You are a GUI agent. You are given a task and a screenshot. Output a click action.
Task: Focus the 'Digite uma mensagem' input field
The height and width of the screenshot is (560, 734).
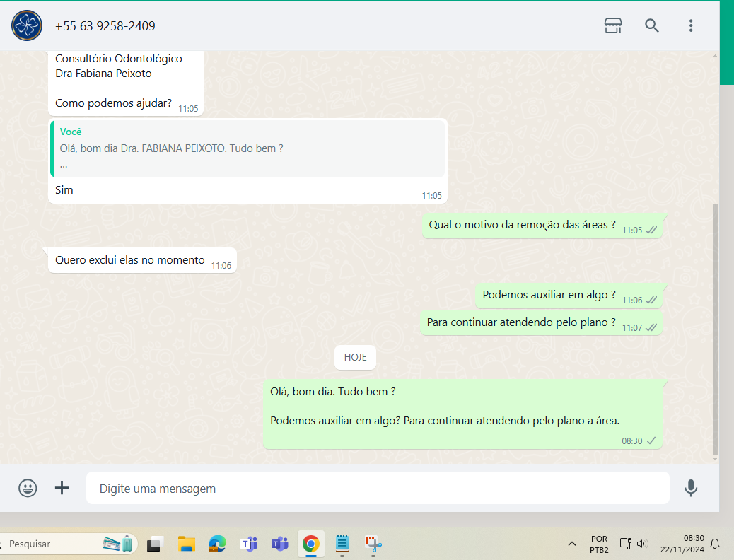pyautogui.click(x=378, y=488)
